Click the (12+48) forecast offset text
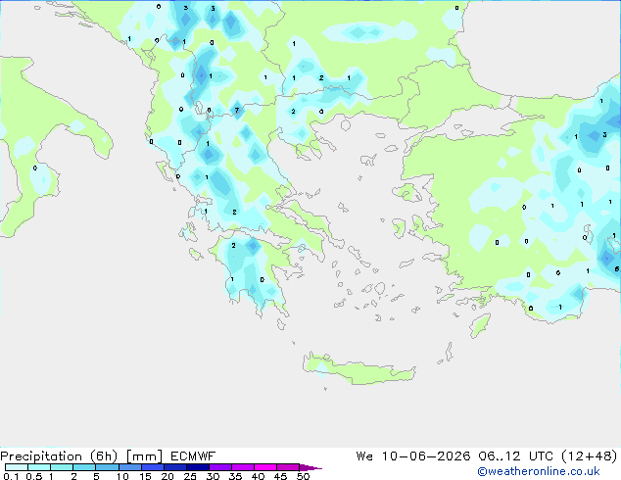Image resolution: width=621 pixels, height=480 pixels. coord(590,456)
